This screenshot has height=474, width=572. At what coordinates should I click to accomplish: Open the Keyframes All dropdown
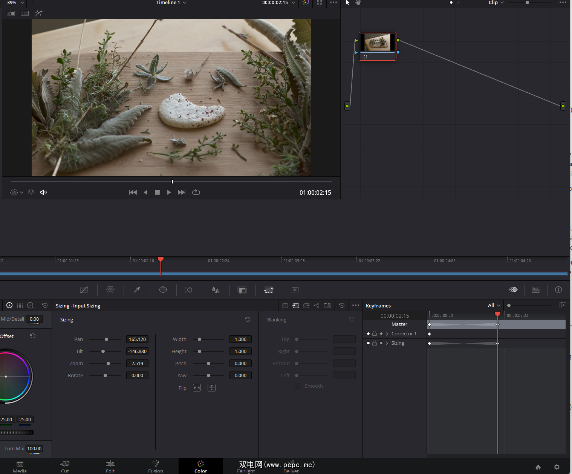494,306
